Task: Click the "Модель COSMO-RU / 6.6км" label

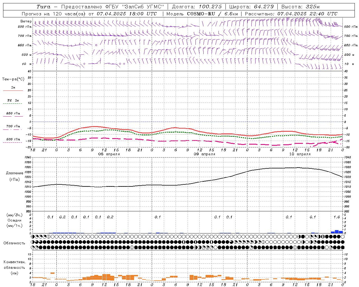Action: pyautogui.click(x=202, y=14)
